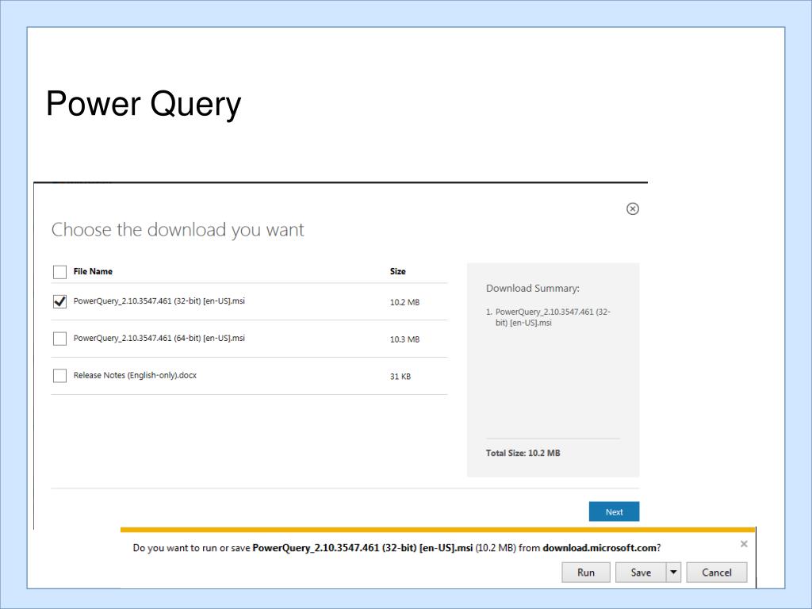Uncheck the PowerQuery 32-bit msi checkbox
Screen dimensions: 812x609
(59, 301)
